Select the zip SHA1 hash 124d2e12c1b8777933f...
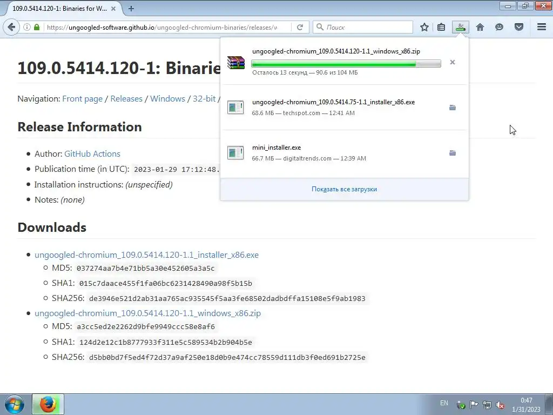553x415 pixels. (165, 342)
